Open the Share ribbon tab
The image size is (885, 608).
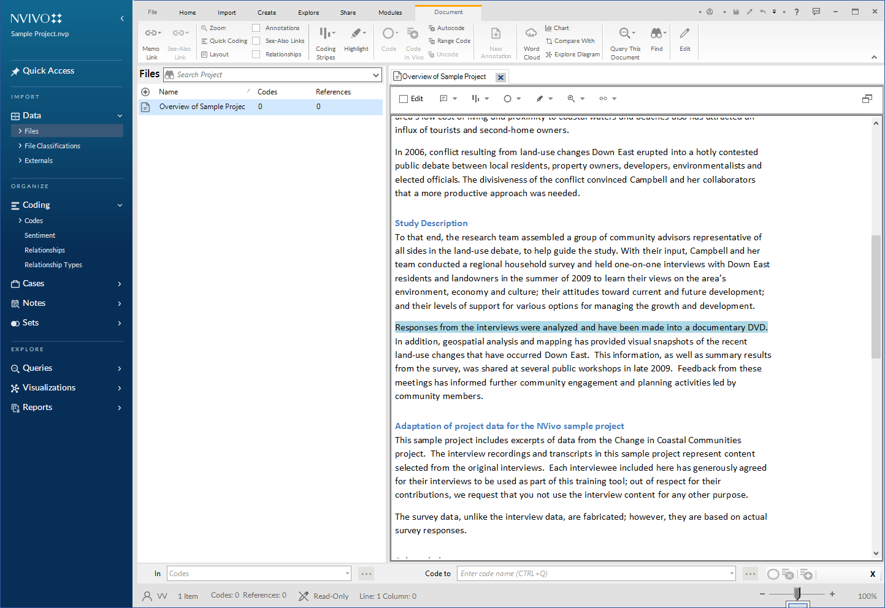[x=348, y=12]
